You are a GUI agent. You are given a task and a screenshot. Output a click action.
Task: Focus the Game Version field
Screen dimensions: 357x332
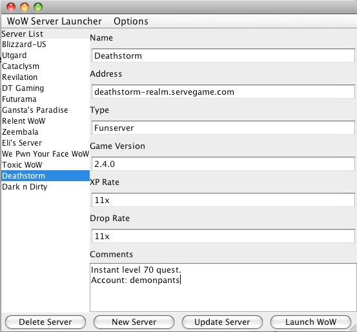(223, 164)
